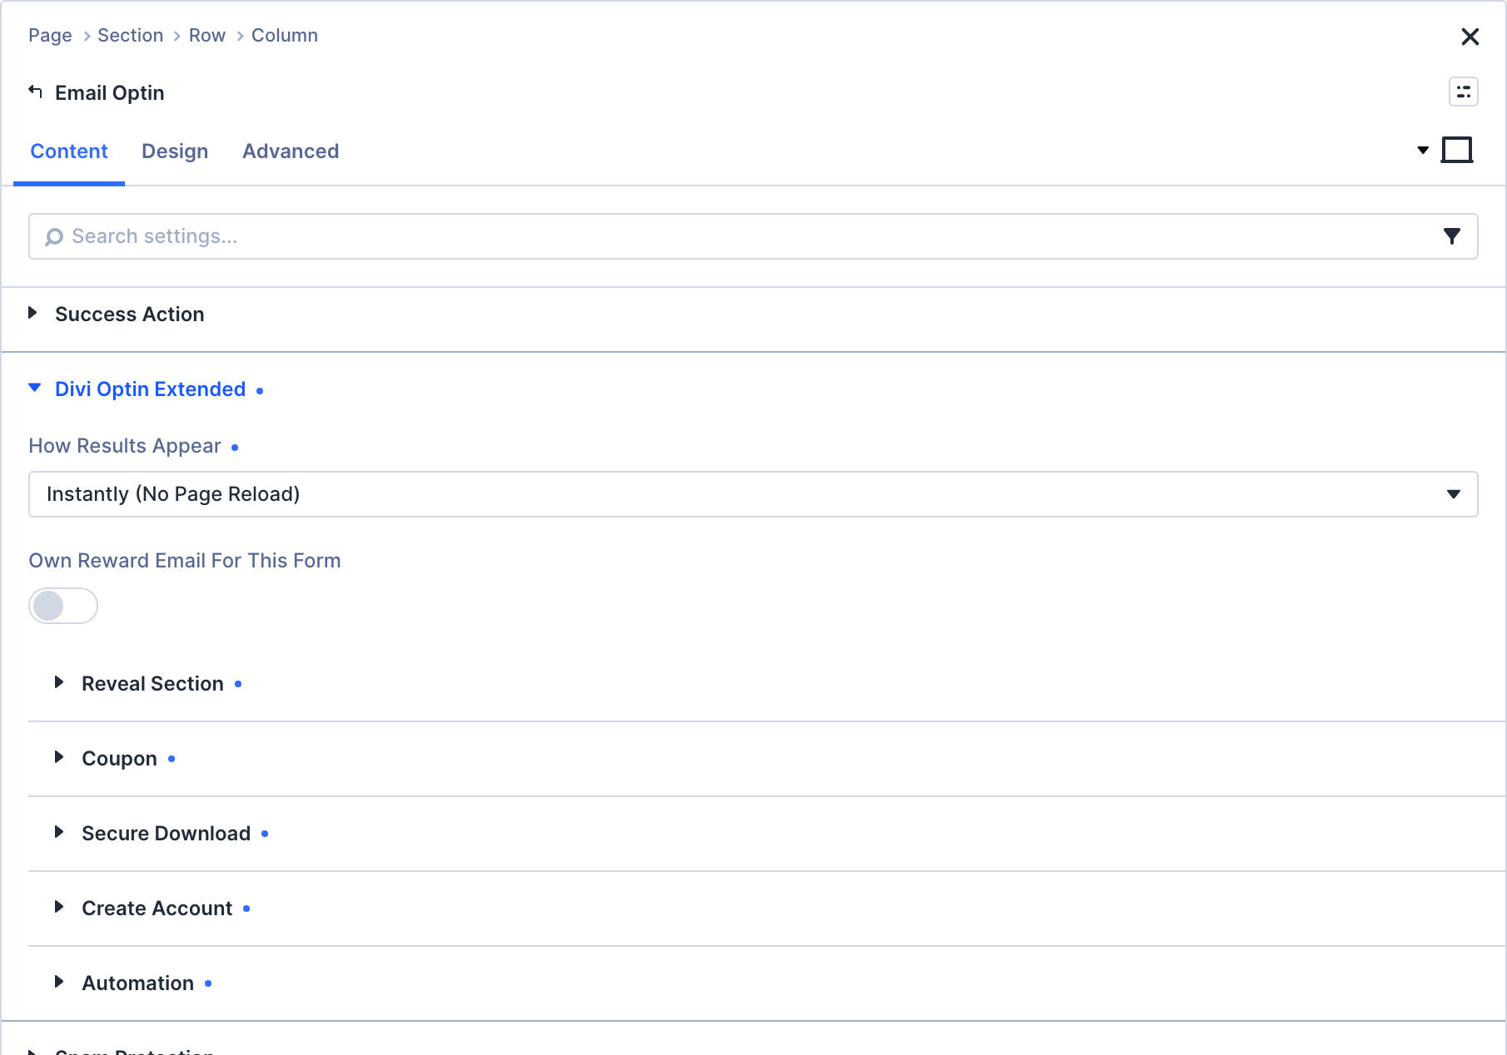
Task: Expand the Reveal Section group
Action: pos(766,684)
